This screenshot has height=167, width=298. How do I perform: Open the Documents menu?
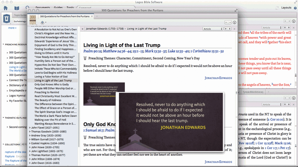(x=43, y=8)
